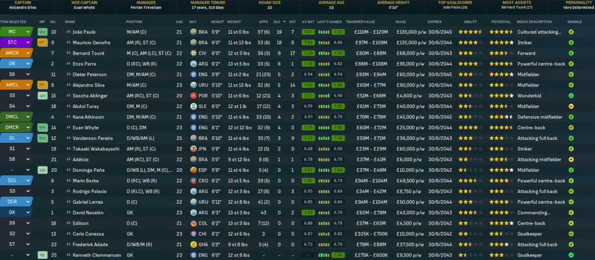Click Sascha Ablinger's U21 status badge
This screenshot has width=595, height=260.
click(42, 95)
